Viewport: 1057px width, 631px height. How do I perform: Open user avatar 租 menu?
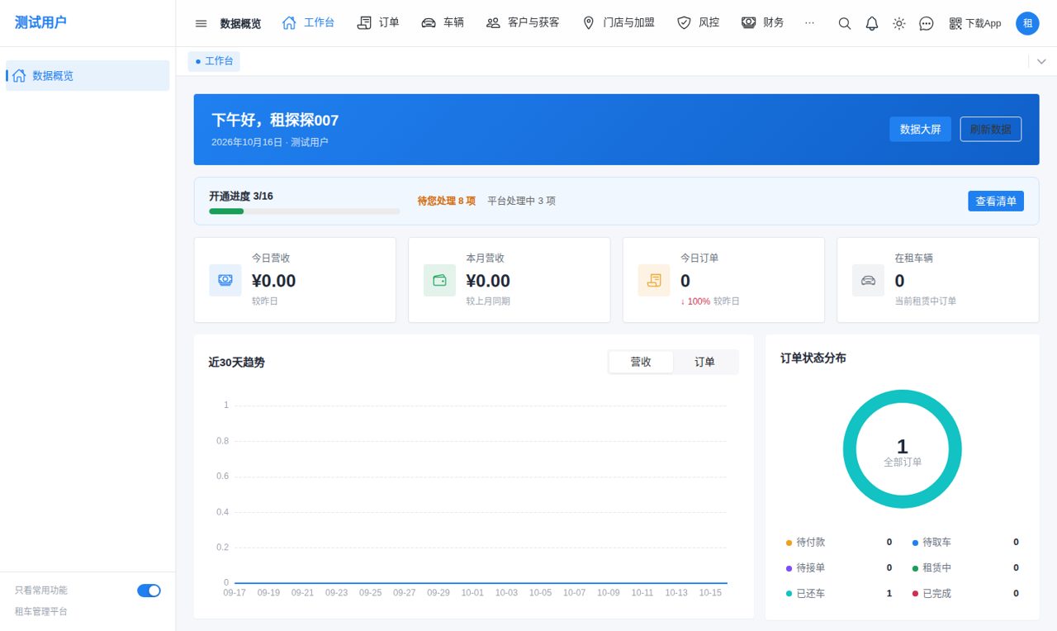[x=1027, y=23]
